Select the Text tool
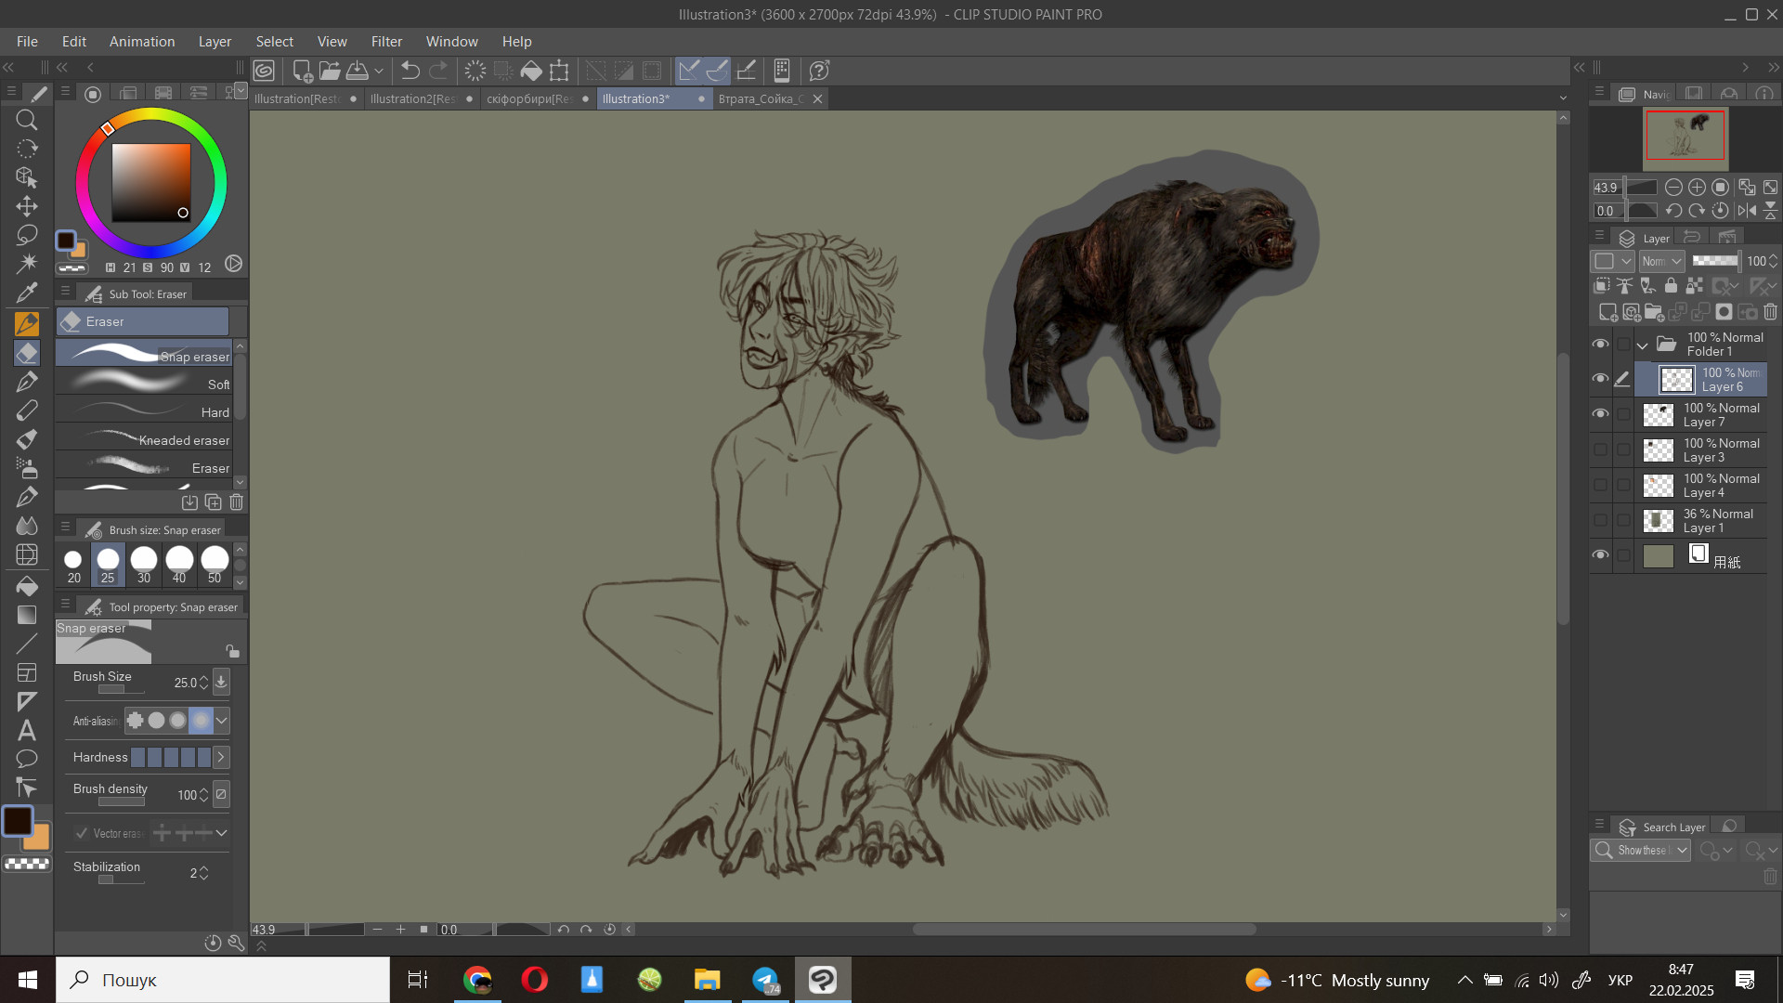 (27, 731)
